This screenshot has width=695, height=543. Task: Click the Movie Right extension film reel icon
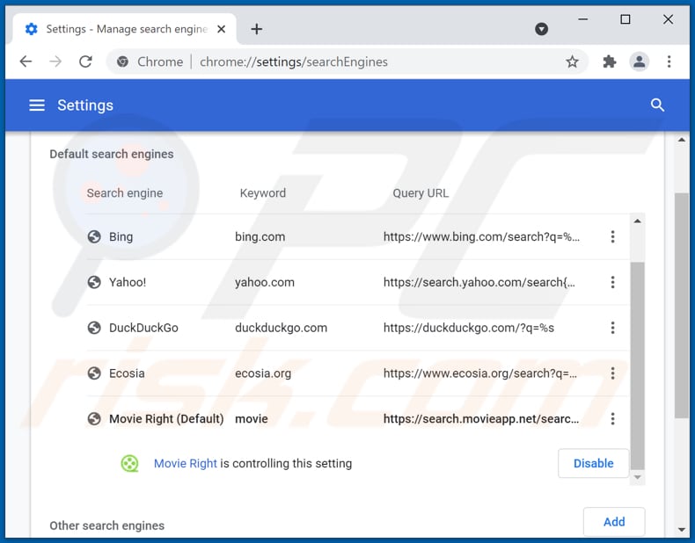click(129, 464)
